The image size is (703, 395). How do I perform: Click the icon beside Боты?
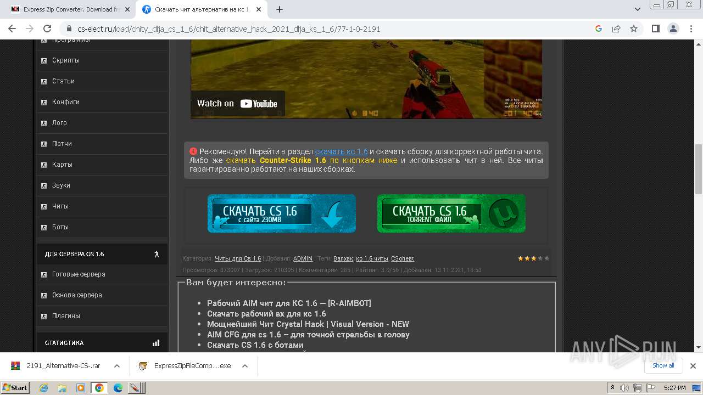44,227
